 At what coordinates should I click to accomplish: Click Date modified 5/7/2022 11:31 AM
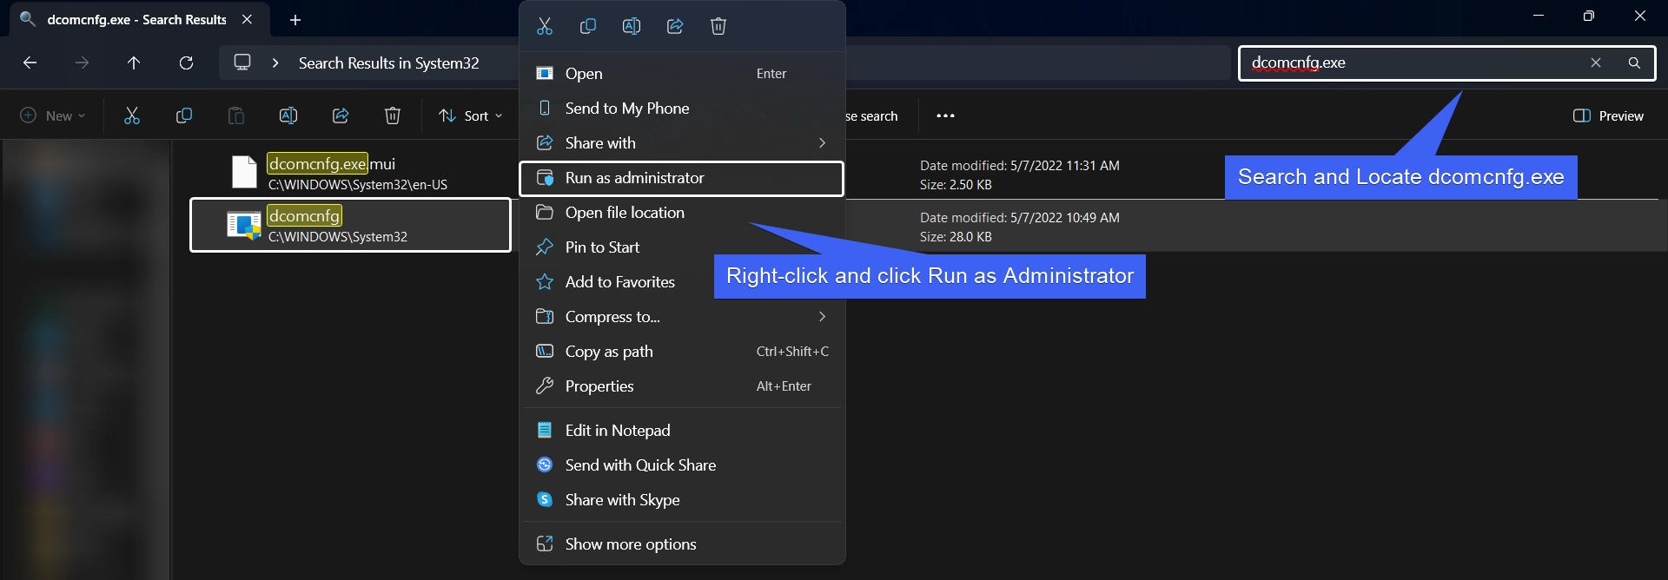1020,165
